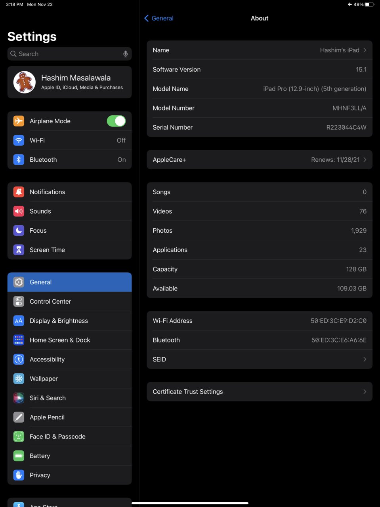
Task: Tap software version 15.1
Action: tap(361, 70)
